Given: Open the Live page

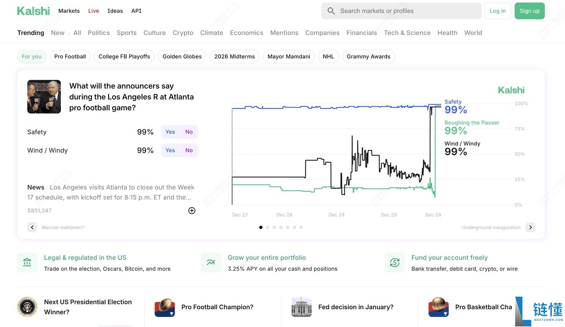Looking at the screenshot, I should pyautogui.click(x=94, y=11).
